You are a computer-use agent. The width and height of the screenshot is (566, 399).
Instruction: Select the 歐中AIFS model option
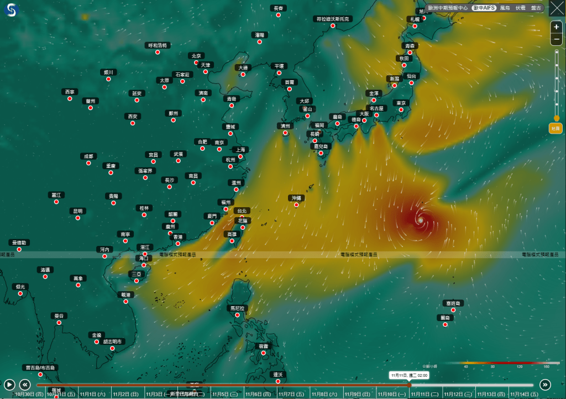tap(484, 8)
